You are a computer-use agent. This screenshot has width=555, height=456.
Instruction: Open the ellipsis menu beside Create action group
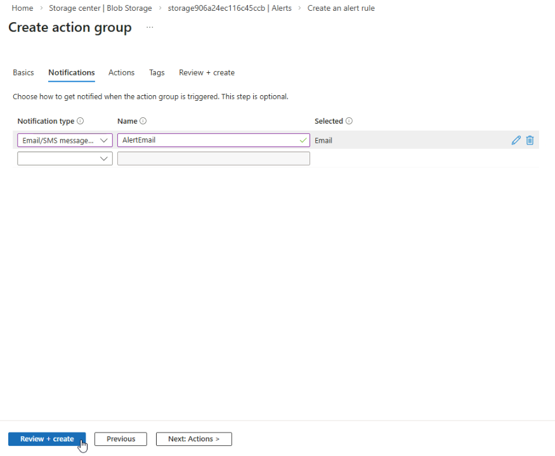tap(150, 27)
